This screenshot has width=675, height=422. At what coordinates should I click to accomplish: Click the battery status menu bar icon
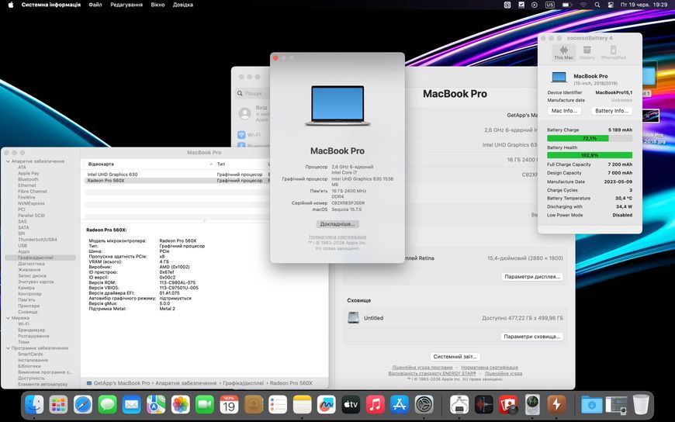coord(566,5)
